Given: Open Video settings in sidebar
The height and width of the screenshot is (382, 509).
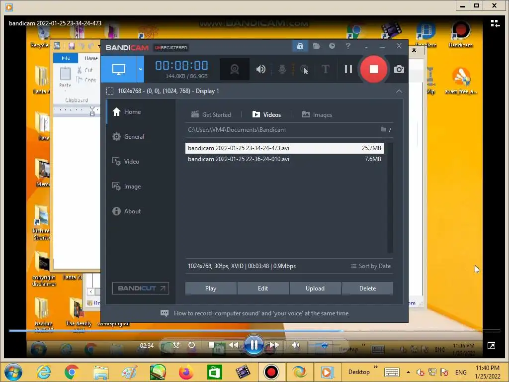Looking at the screenshot, I should pyautogui.click(x=141, y=162).
